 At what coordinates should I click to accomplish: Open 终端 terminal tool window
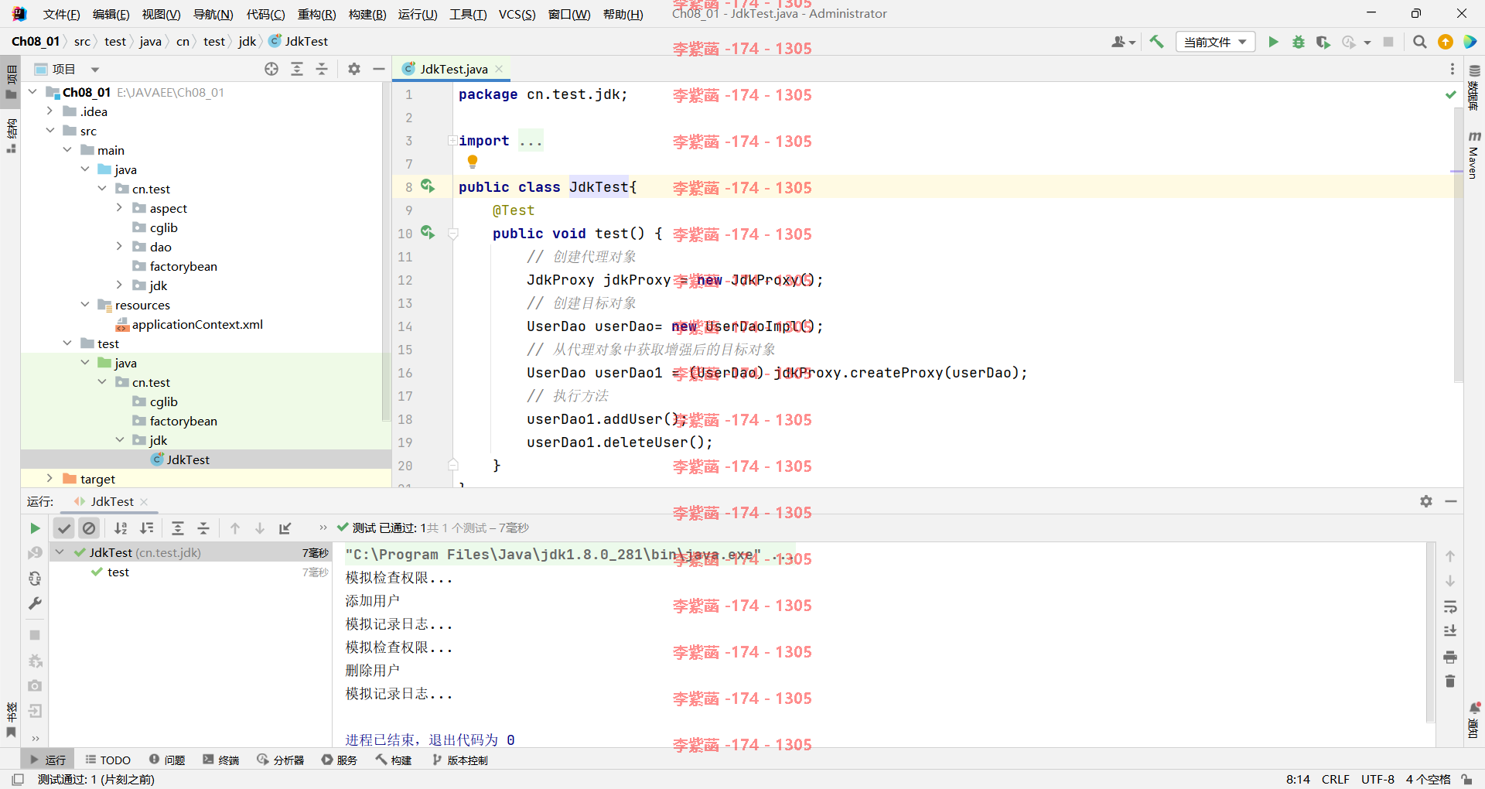point(221,760)
